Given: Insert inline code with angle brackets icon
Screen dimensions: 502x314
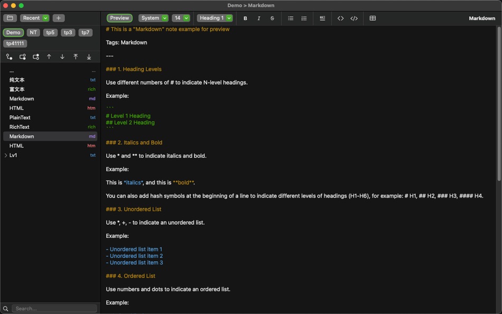Looking at the screenshot, I should 341,19.
